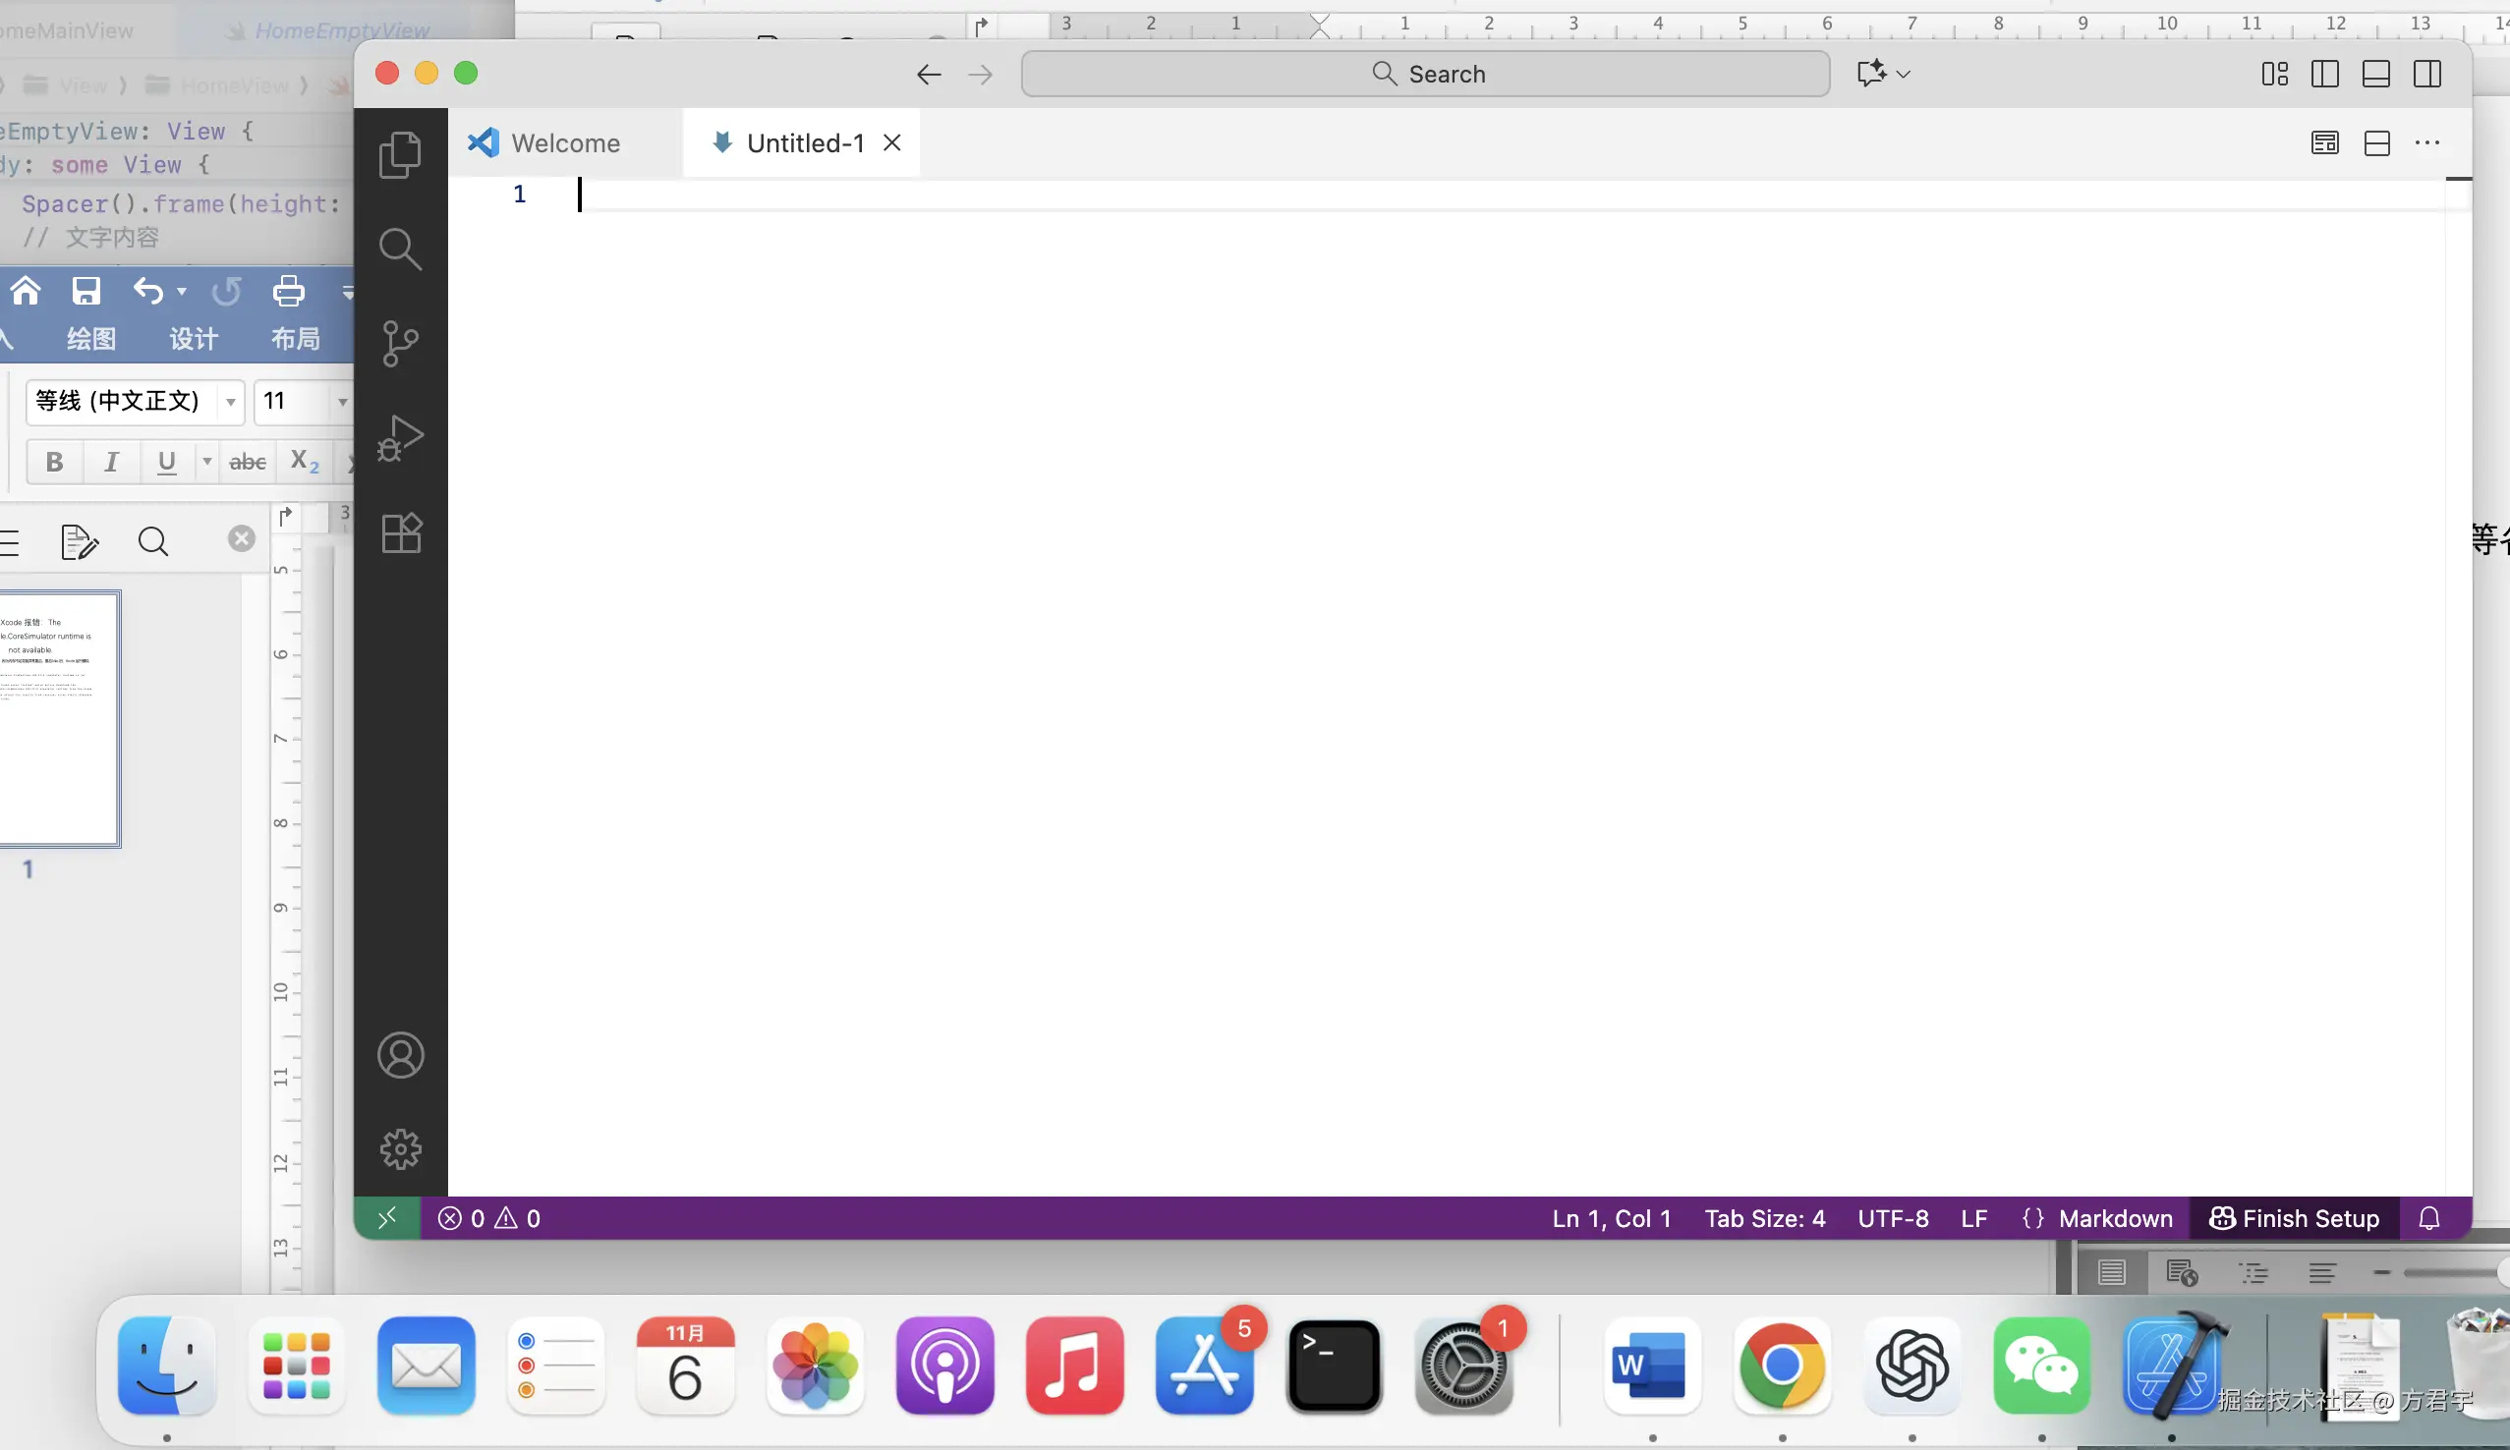
Task: Open the font name dropdown in Word
Action: tap(230, 402)
